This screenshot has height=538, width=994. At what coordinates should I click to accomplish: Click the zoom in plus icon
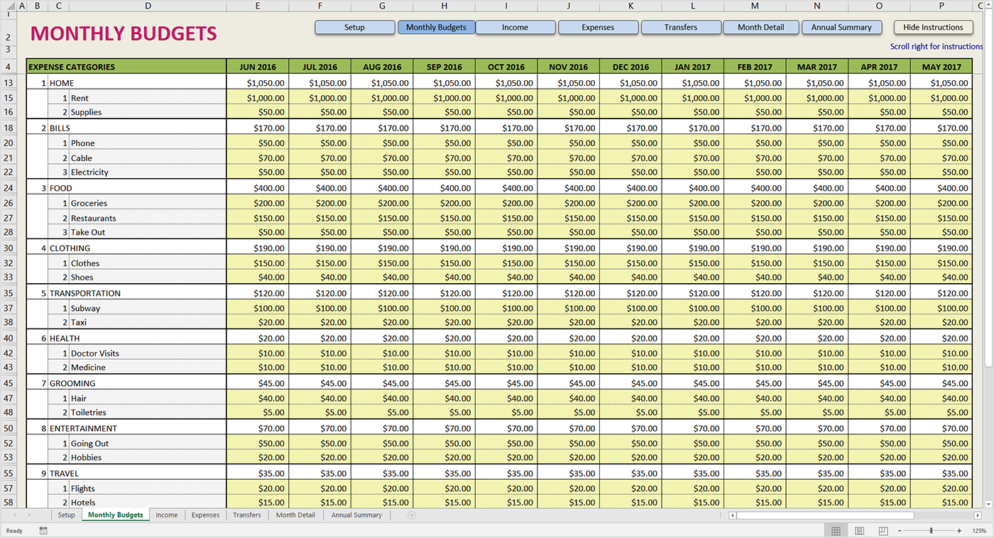(959, 531)
